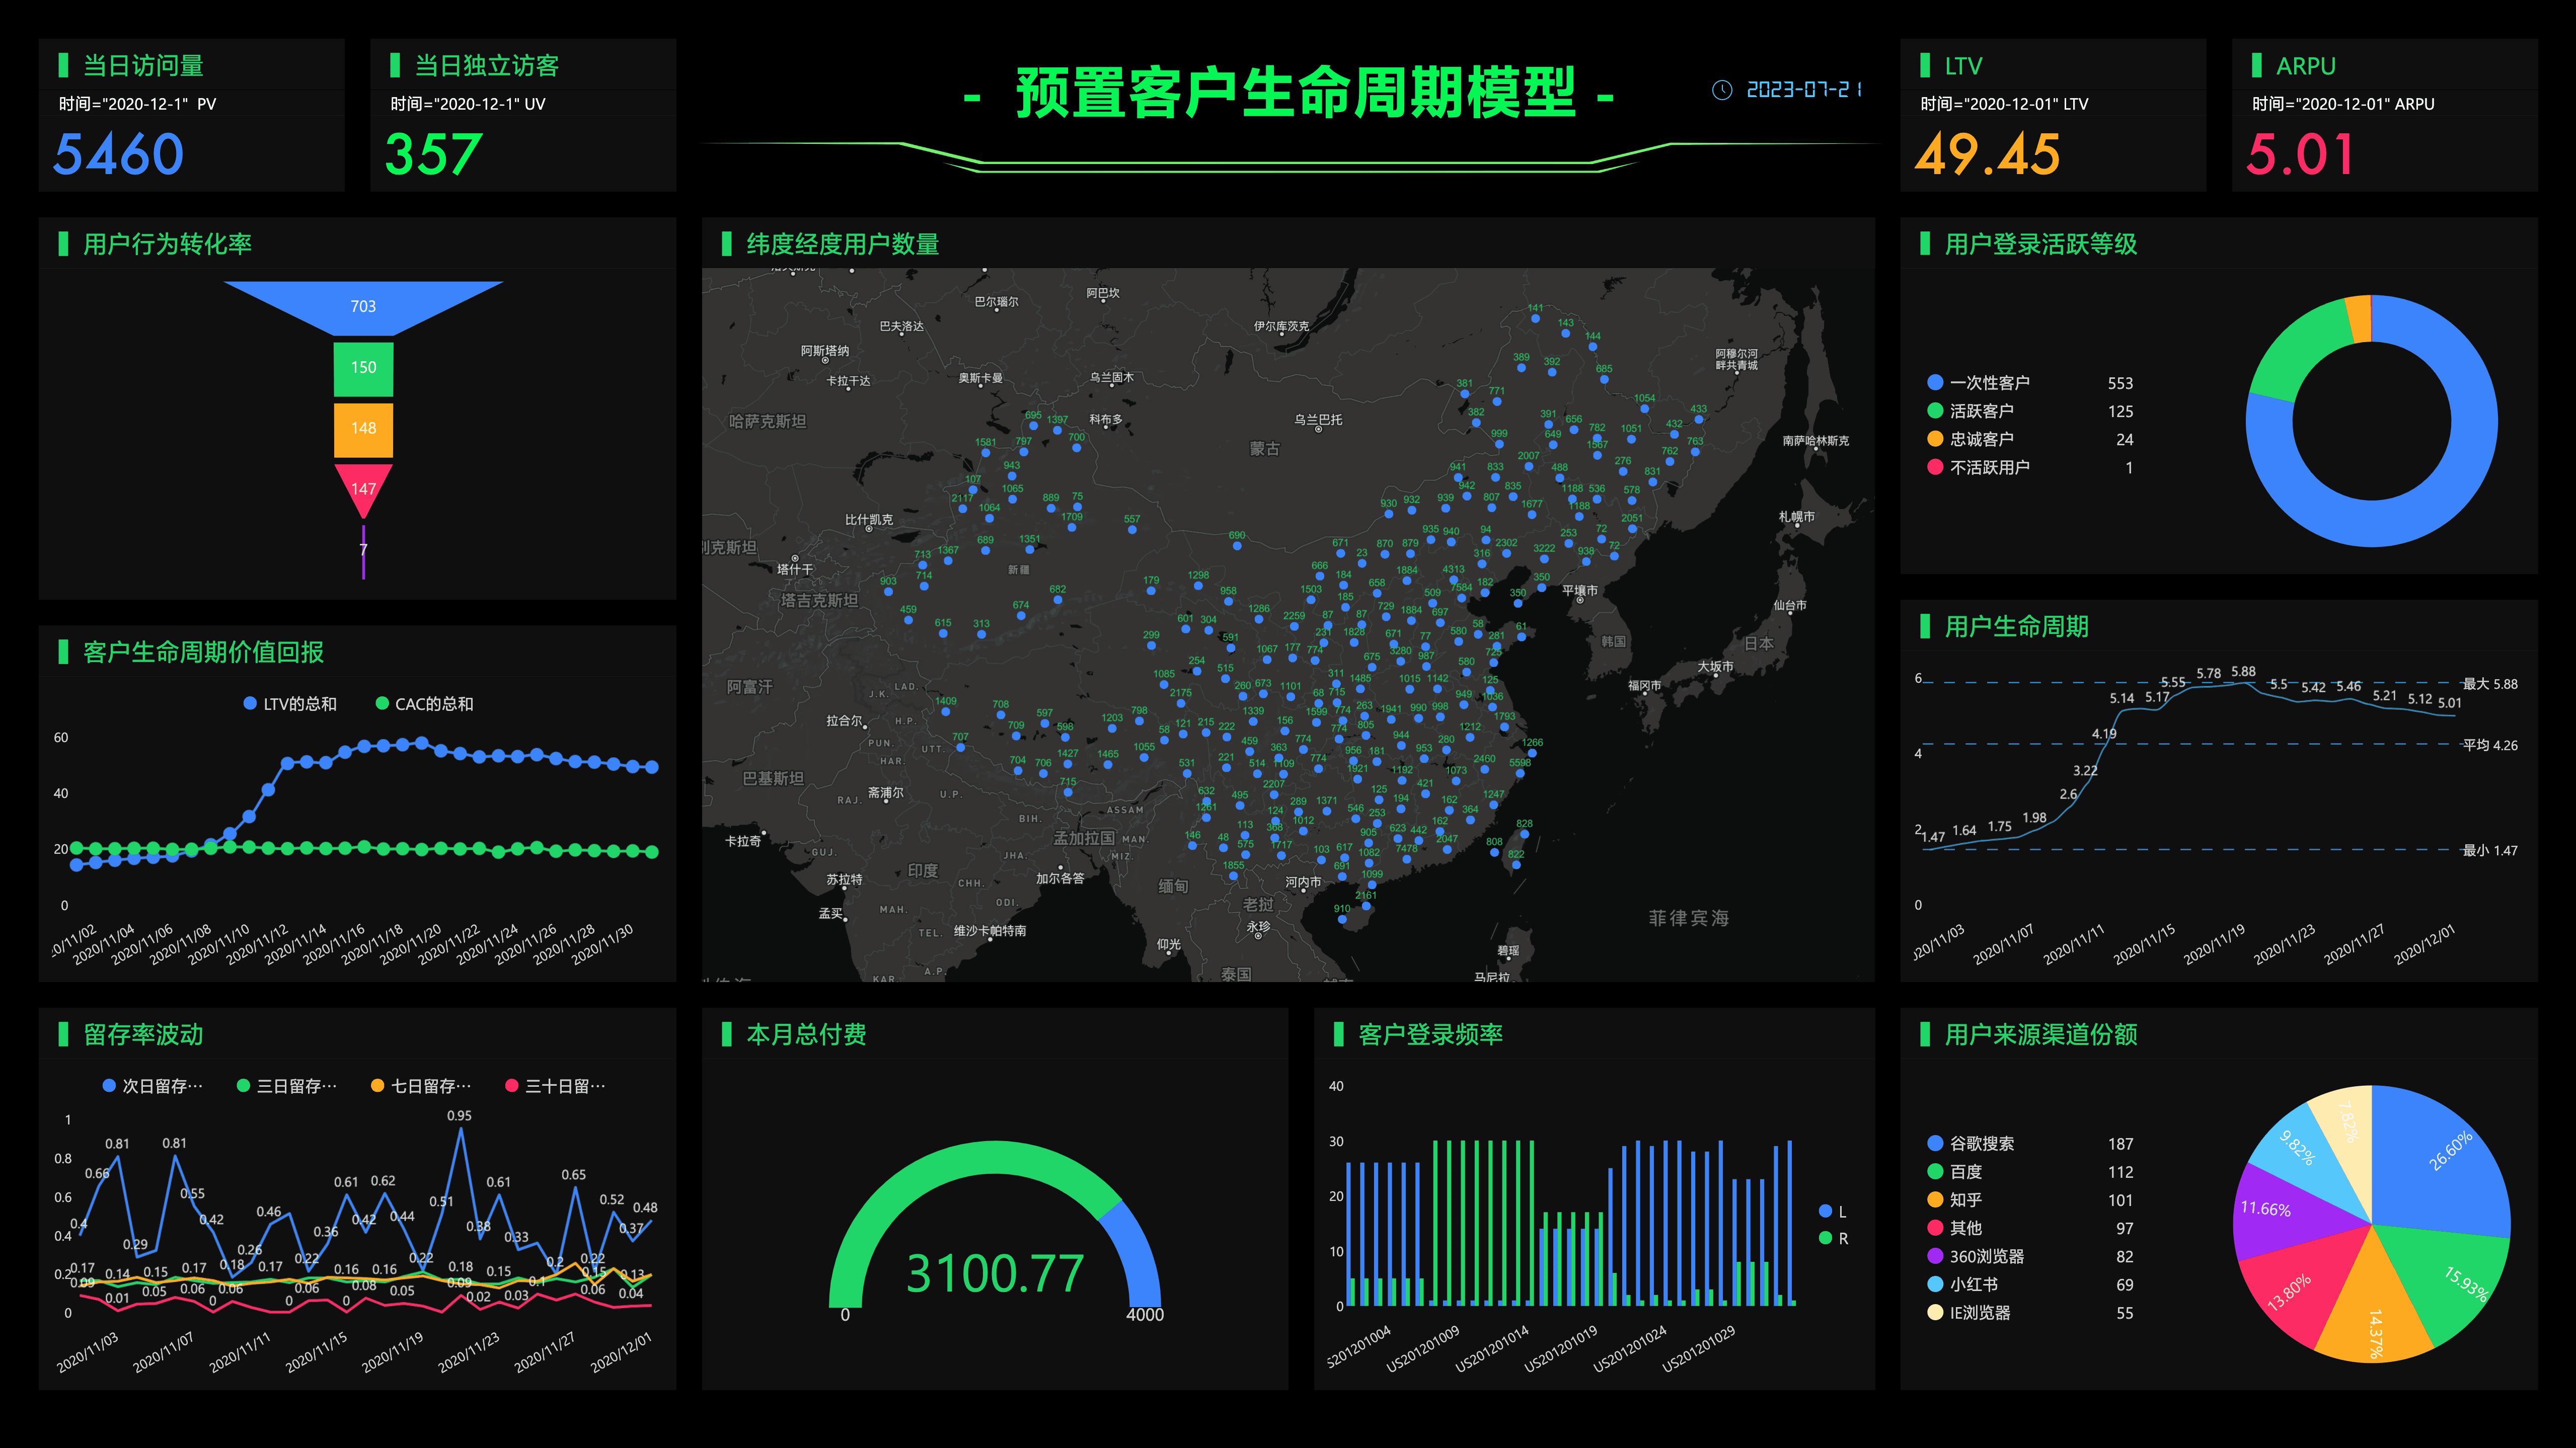
Task: Click the blue arc of the donut chart
Action: 2450,500
